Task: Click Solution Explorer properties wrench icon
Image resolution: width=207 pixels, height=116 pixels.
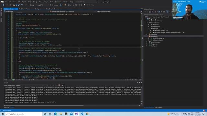Action: tap(172, 12)
